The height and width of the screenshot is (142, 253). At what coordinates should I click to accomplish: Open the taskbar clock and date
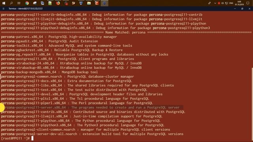(x=240, y=3)
